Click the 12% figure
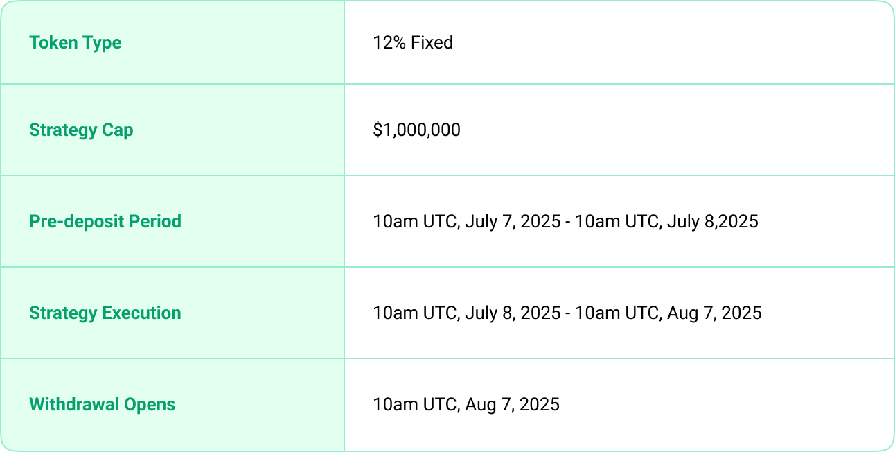 389,43
